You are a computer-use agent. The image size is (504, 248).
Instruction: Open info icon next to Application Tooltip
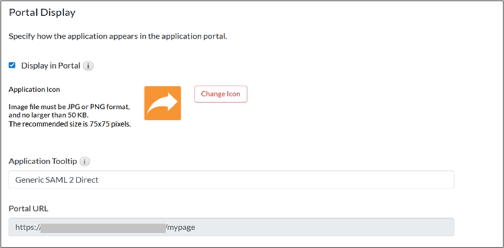(x=85, y=162)
